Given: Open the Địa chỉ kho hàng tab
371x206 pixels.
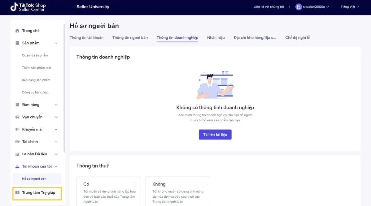Looking at the screenshot, I should click(x=255, y=37).
